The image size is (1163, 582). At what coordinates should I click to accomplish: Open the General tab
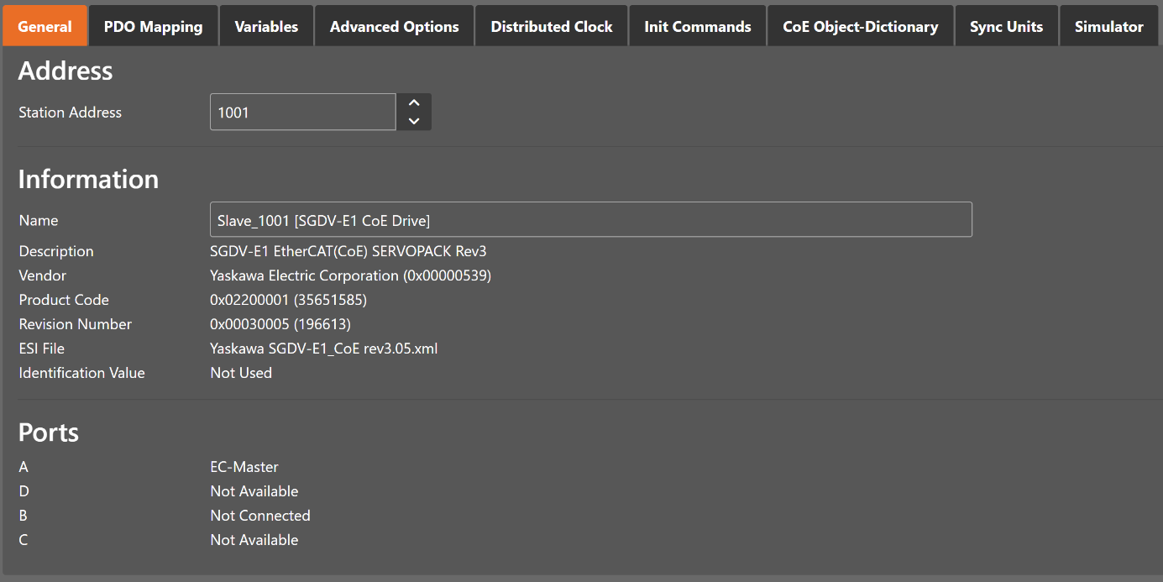pyautogui.click(x=45, y=26)
